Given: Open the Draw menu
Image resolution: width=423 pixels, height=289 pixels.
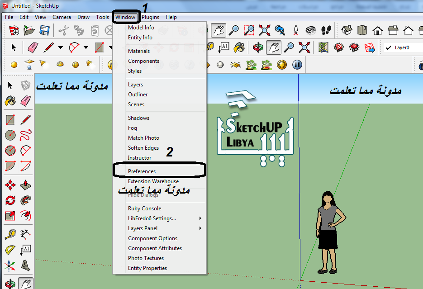Looking at the screenshot, I should click(83, 17).
